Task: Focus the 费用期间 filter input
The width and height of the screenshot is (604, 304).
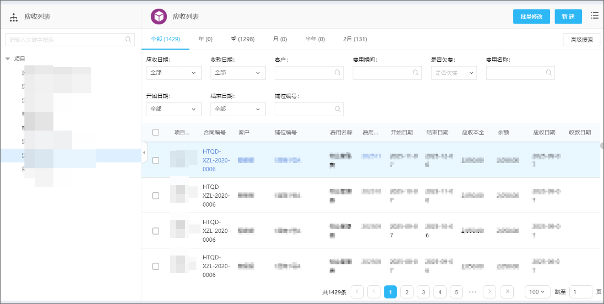Action: click(387, 73)
